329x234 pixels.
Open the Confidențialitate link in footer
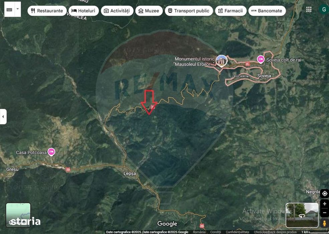click(237, 232)
